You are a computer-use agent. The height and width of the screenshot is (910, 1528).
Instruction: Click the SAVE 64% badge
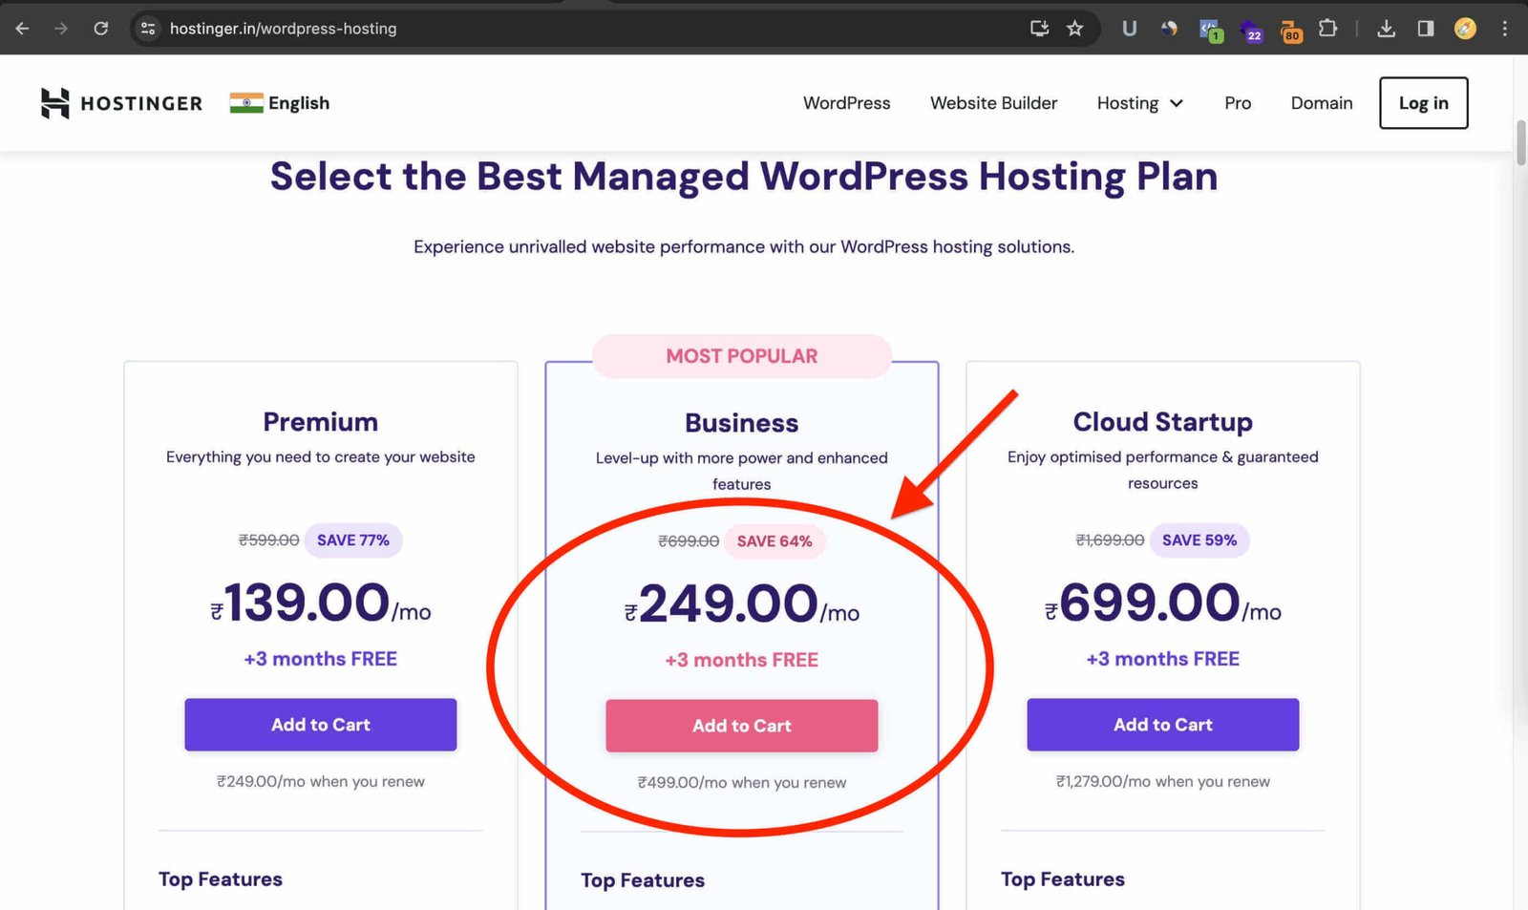775,541
